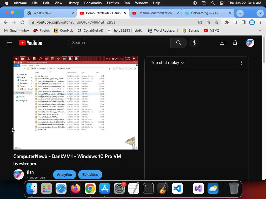Open Trash from the Dock
Image resolution: width=266 pixels, height=199 pixels.
(x=234, y=188)
